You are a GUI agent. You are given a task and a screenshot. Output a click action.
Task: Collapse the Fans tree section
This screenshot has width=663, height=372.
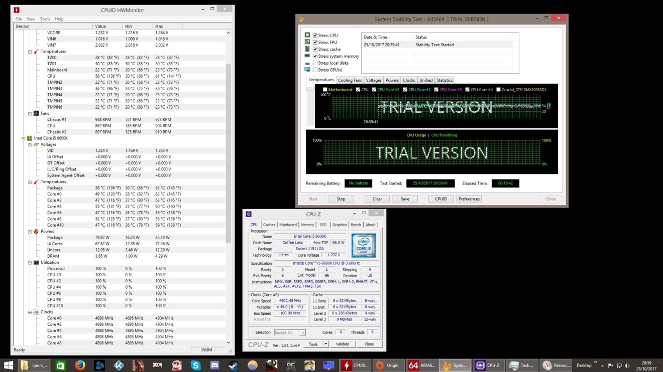click(30, 113)
